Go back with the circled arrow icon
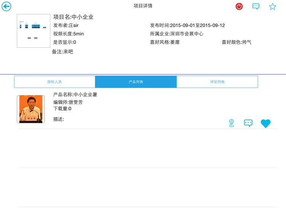This screenshot has width=286, height=215. point(6,6)
